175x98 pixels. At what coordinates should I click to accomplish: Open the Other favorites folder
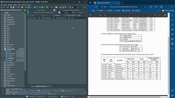tap(168, 11)
